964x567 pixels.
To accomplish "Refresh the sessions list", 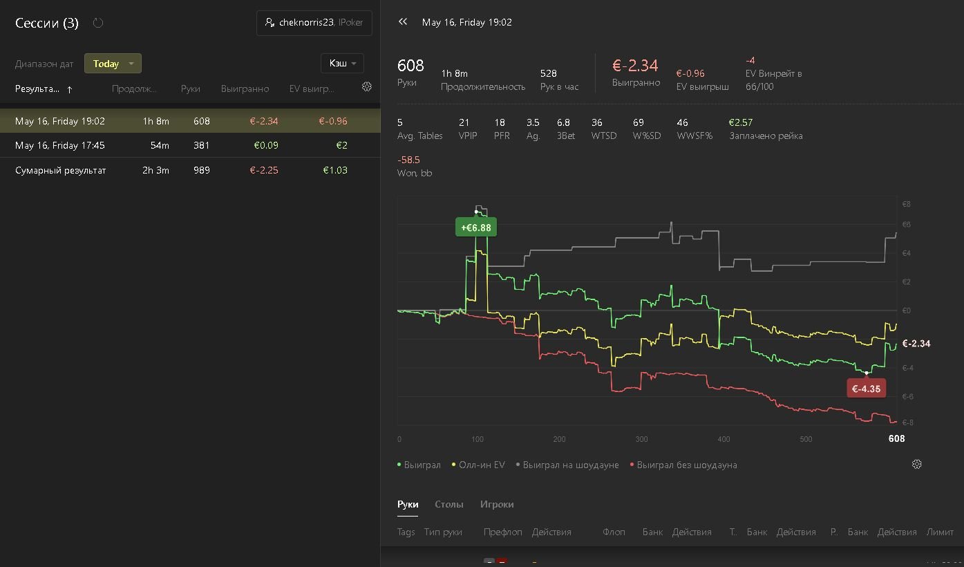I will point(98,23).
